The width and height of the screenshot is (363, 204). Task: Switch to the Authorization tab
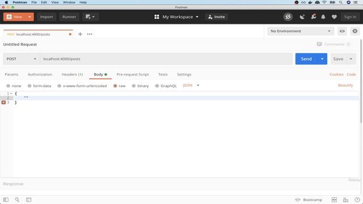coord(40,74)
